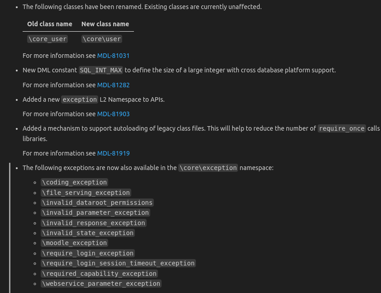The image size is (381, 293).
Task: Follow the MDL-81903 link
Action: click(x=113, y=114)
